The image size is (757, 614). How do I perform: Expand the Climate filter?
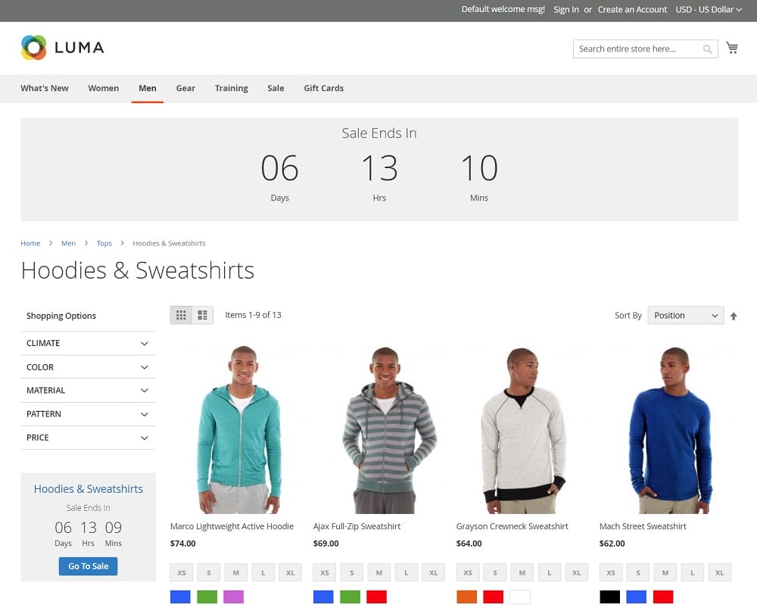(x=88, y=343)
